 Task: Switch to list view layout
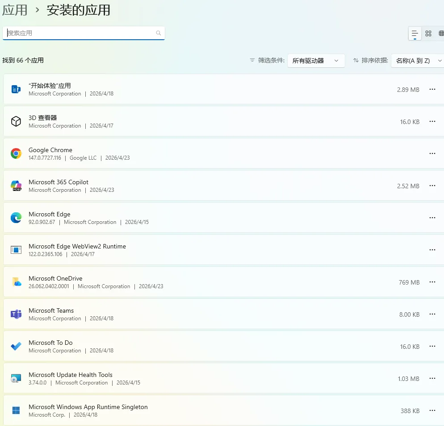coord(415,33)
